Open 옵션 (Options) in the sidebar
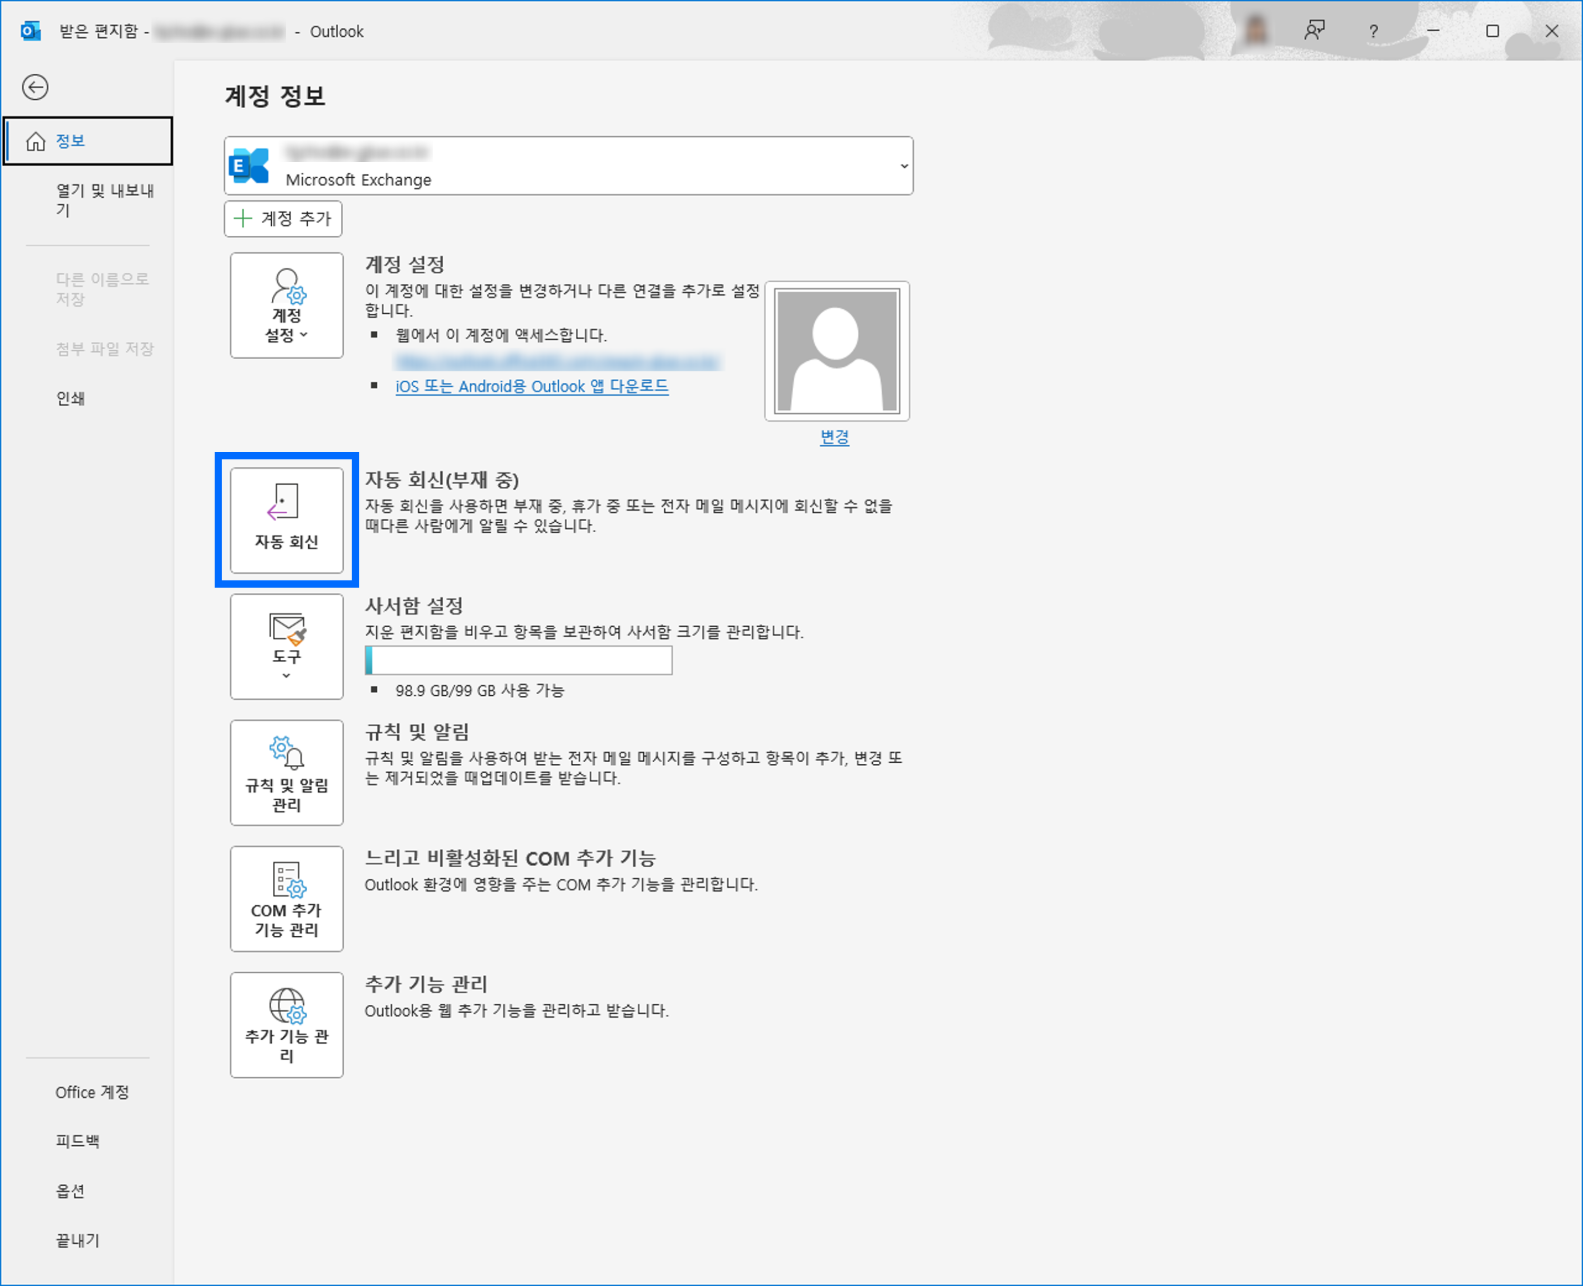Viewport: 1583px width, 1286px height. point(70,1191)
